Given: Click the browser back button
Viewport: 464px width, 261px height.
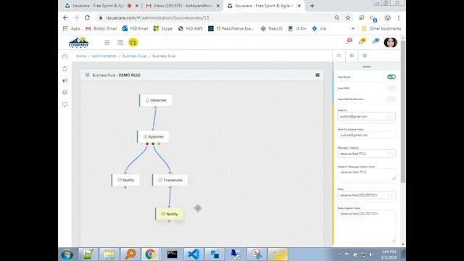Looking at the screenshot, I should point(65,17).
